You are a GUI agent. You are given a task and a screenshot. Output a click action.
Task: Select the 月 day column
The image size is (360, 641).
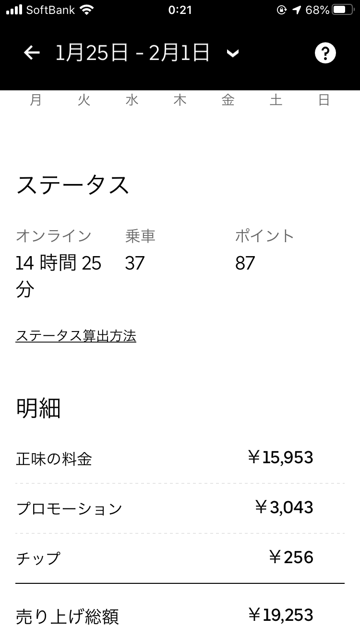tap(36, 100)
